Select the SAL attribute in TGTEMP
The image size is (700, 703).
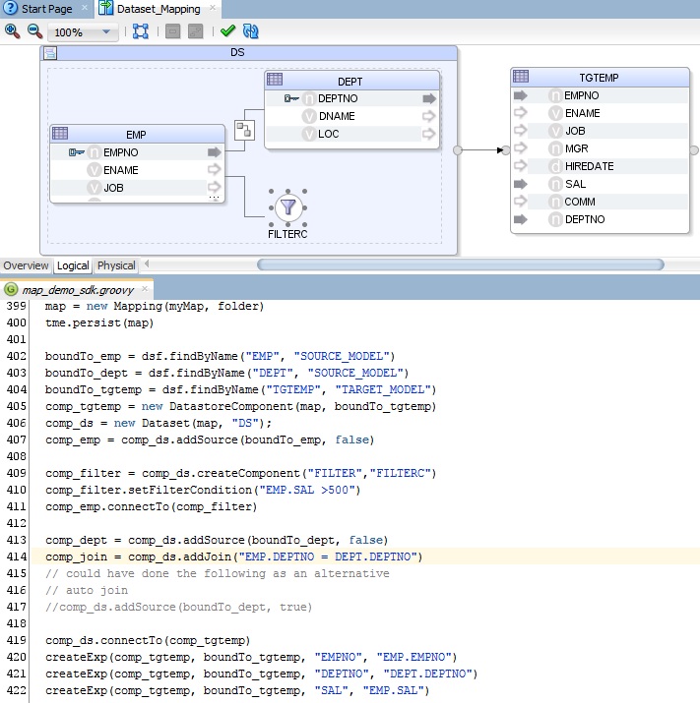point(576,184)
